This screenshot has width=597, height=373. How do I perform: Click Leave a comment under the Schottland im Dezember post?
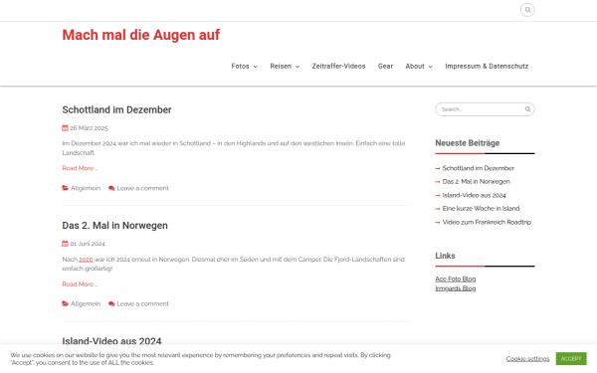142,188
